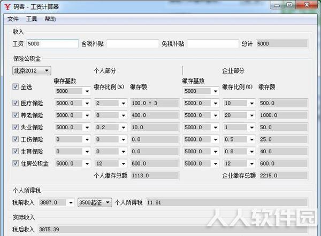Click the 工资 input field showing 5000
Screen dimensions: 321x236
(x=52, y=44)
